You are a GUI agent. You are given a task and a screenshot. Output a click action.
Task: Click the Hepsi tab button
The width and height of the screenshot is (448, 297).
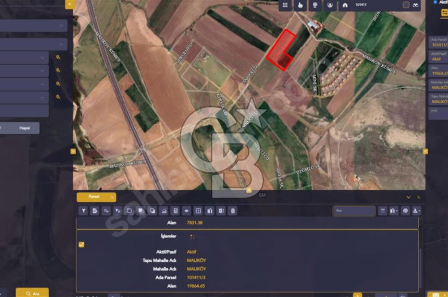pos(25,128)
